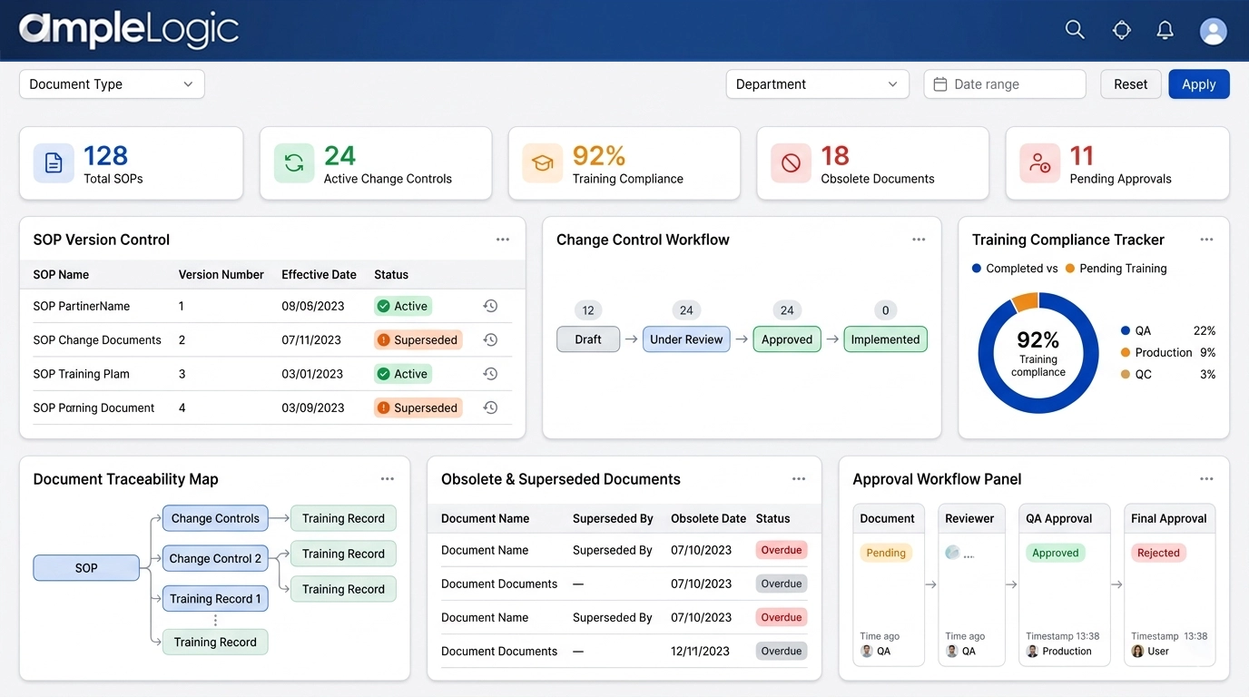
Task: Open the Department dropdown
Action: pos(817,84)
